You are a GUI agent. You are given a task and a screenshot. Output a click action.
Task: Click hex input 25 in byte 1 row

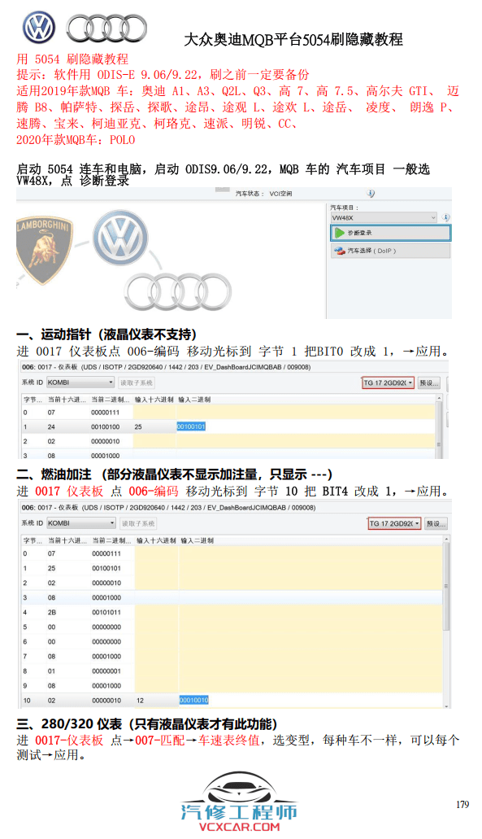[x=138, y=427]
